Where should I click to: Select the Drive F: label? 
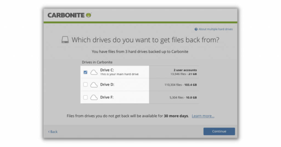[107, 97]
